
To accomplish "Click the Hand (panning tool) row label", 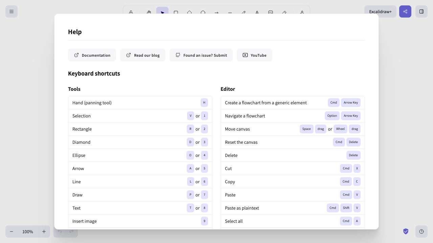I will tap(92, 103).
